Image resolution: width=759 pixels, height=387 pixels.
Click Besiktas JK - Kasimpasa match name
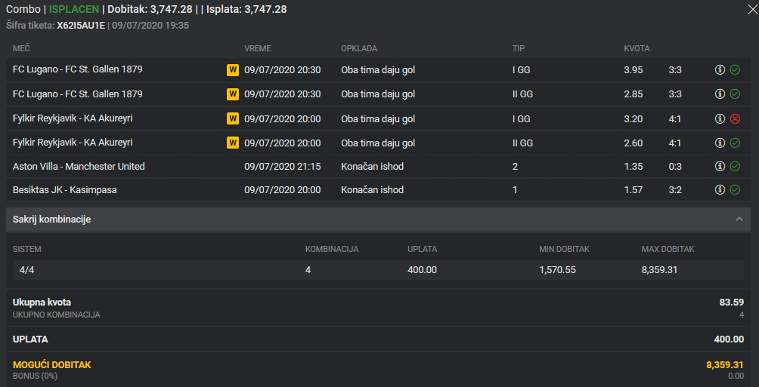coord(64,190)
